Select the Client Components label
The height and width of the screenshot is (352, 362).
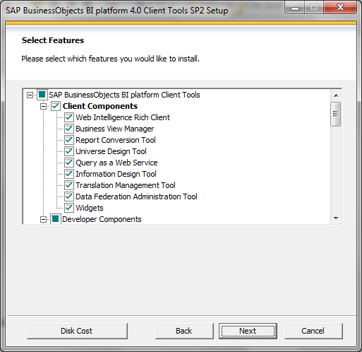(x=100, y=106)
